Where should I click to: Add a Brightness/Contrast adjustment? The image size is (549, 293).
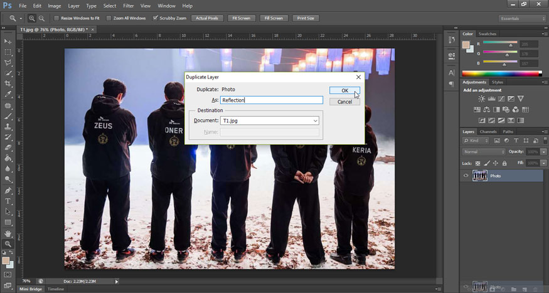pyautogui.click(x=481, y=99)
